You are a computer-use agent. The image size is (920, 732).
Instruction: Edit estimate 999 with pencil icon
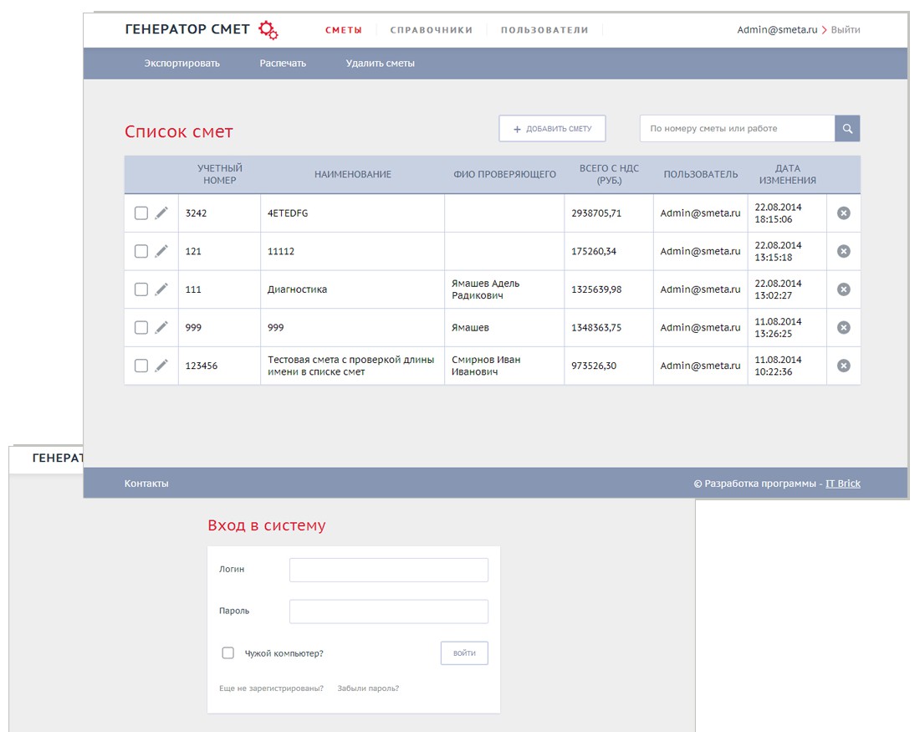(161, 328)
